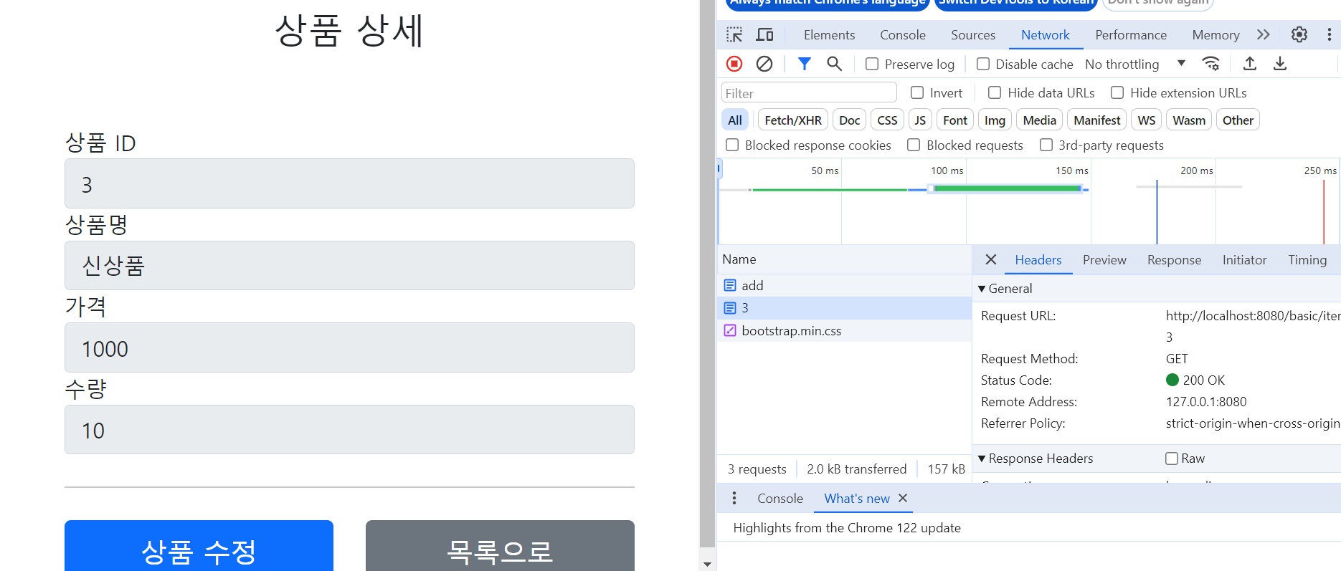
Task: Toggle the device toolbar icon
Action: coord(765,34)
